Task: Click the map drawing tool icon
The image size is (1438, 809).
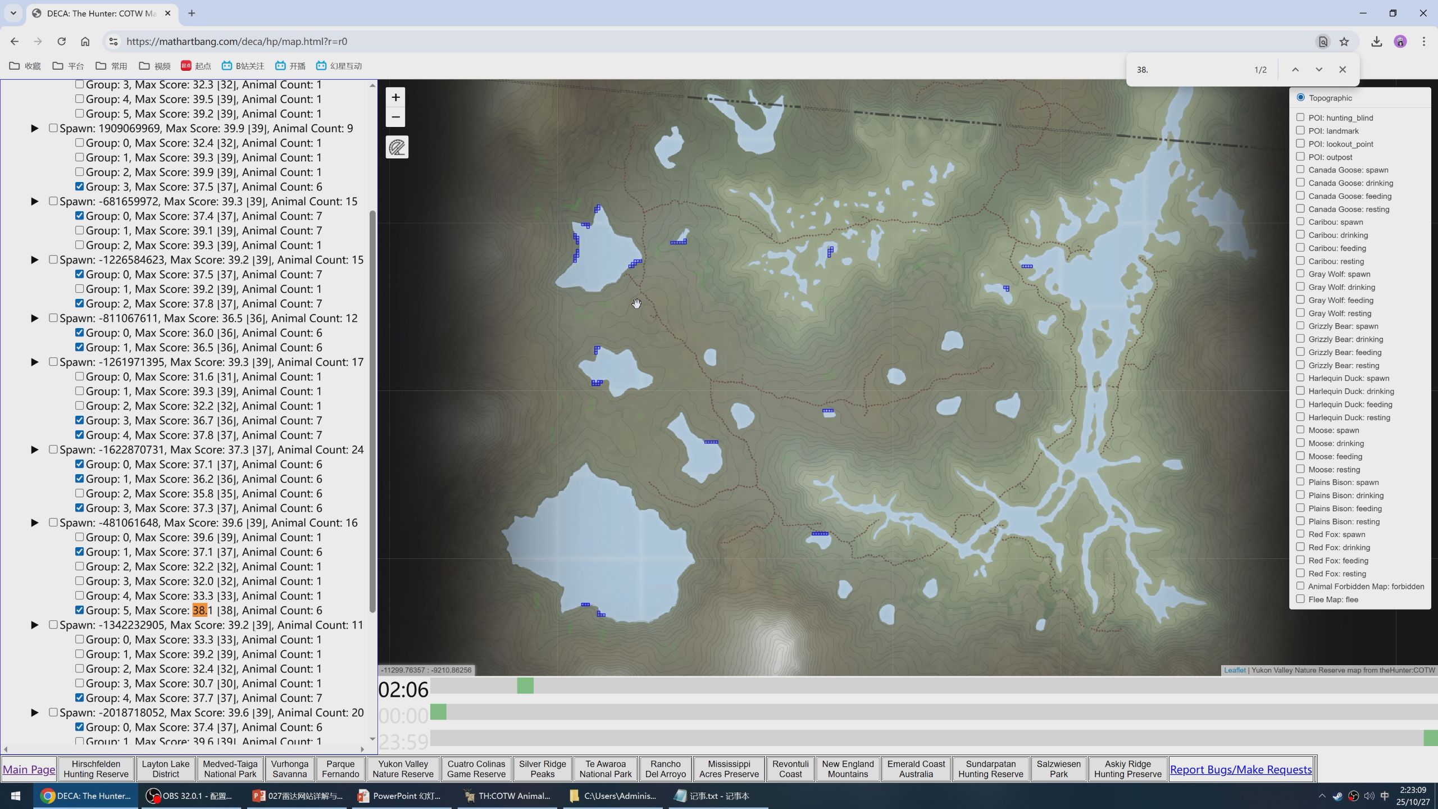Action: tap(397, 147)
